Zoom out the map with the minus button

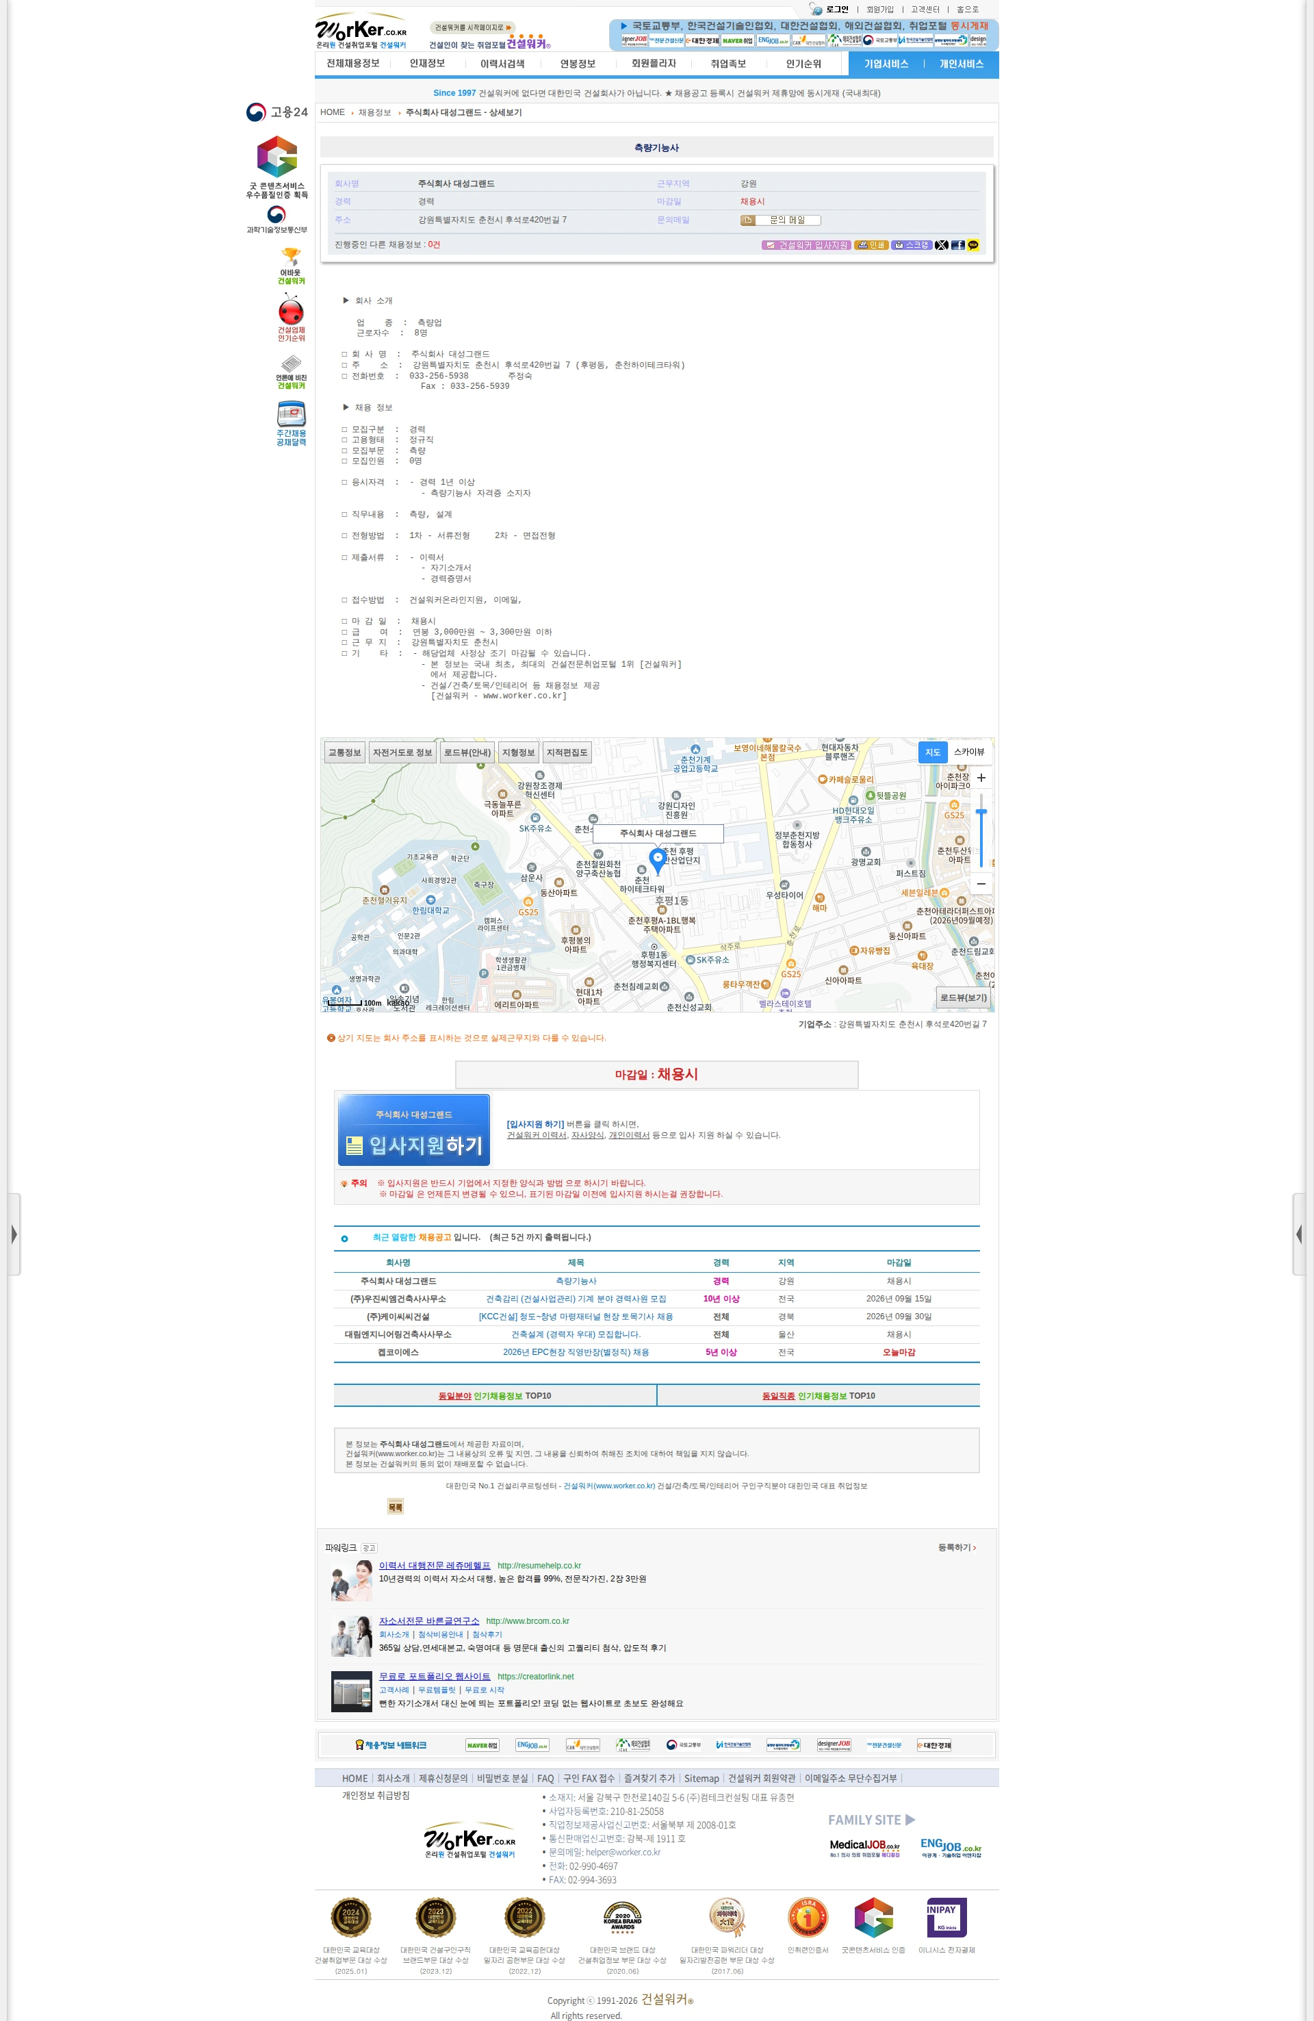(x=981, y=883)
